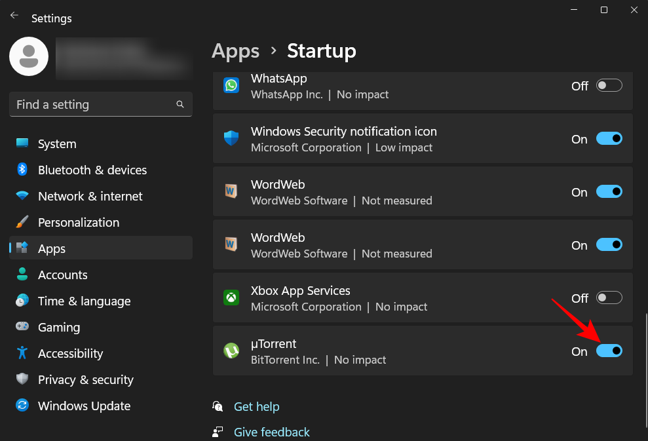648x441 pixels.
Task: Click the Give feedback link
Action: coord(271,432)
